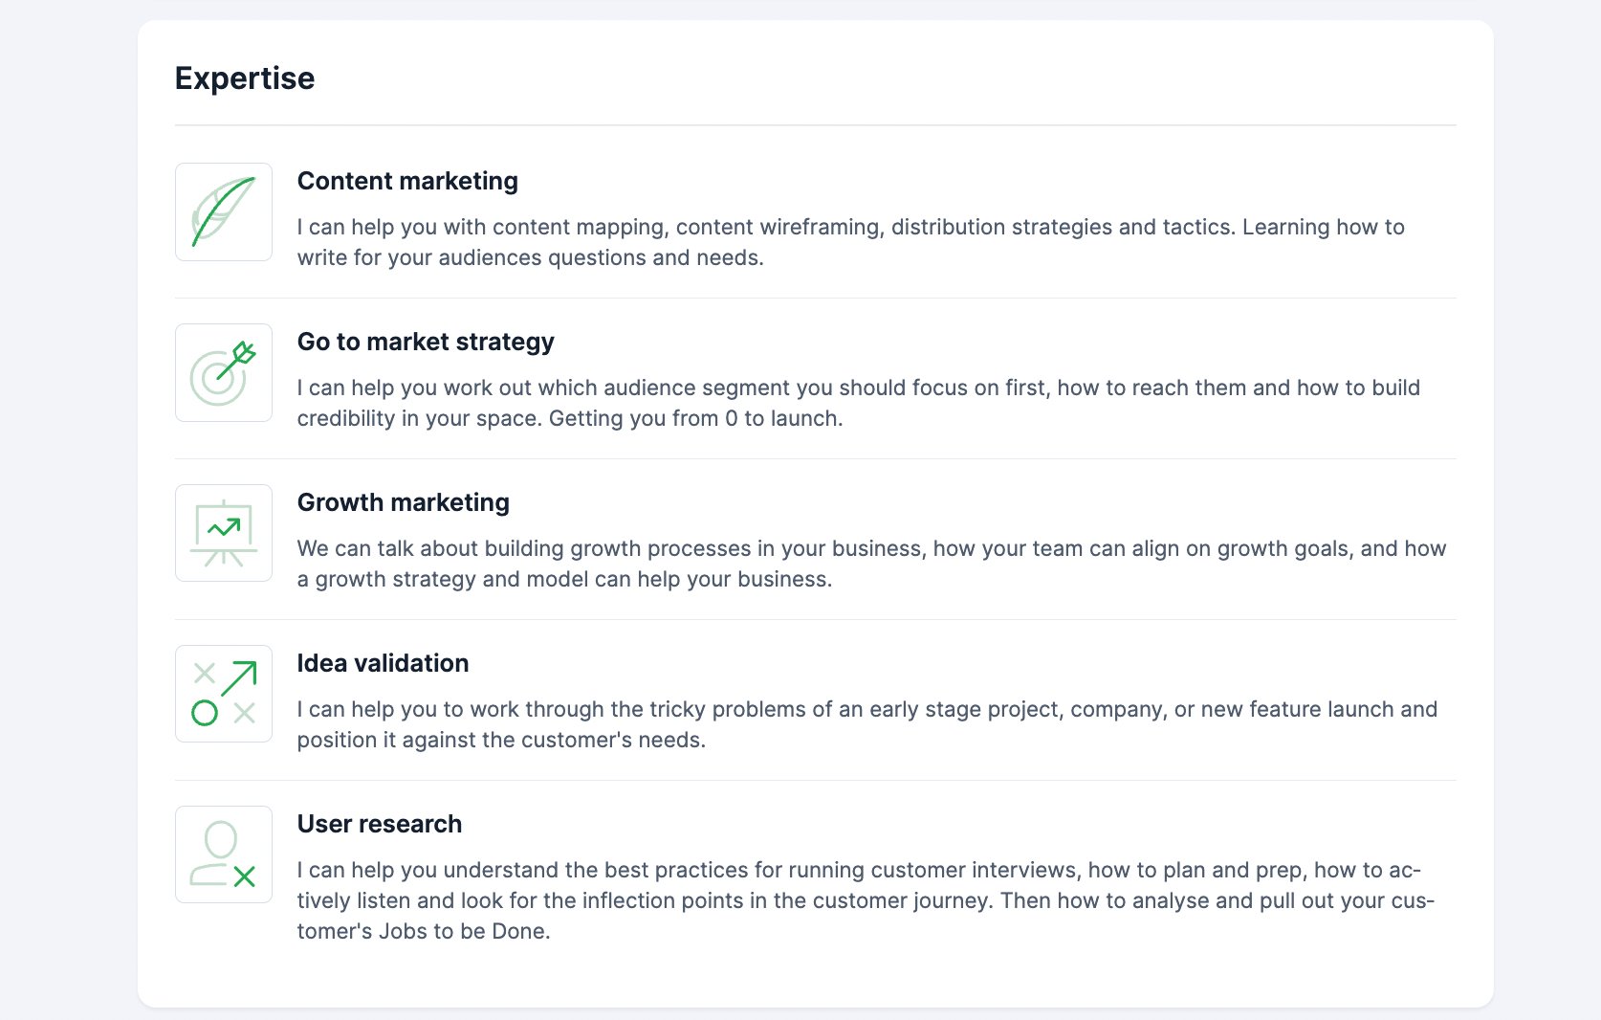
Task: Click the User research title
Action: [380, 824]
